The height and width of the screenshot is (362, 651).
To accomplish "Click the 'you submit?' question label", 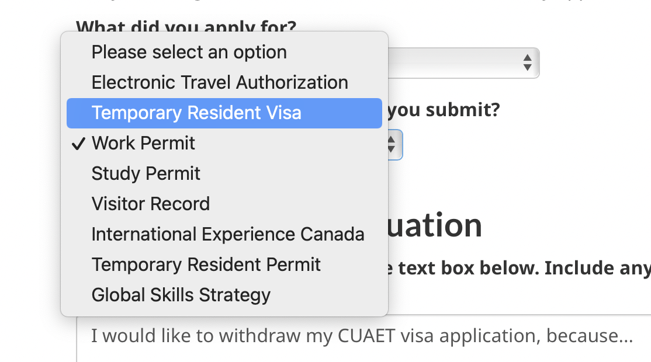I will (444, 110).
